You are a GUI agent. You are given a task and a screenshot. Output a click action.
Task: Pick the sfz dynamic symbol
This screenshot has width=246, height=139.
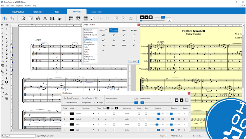pyautogui.click(x=103, y=50)
